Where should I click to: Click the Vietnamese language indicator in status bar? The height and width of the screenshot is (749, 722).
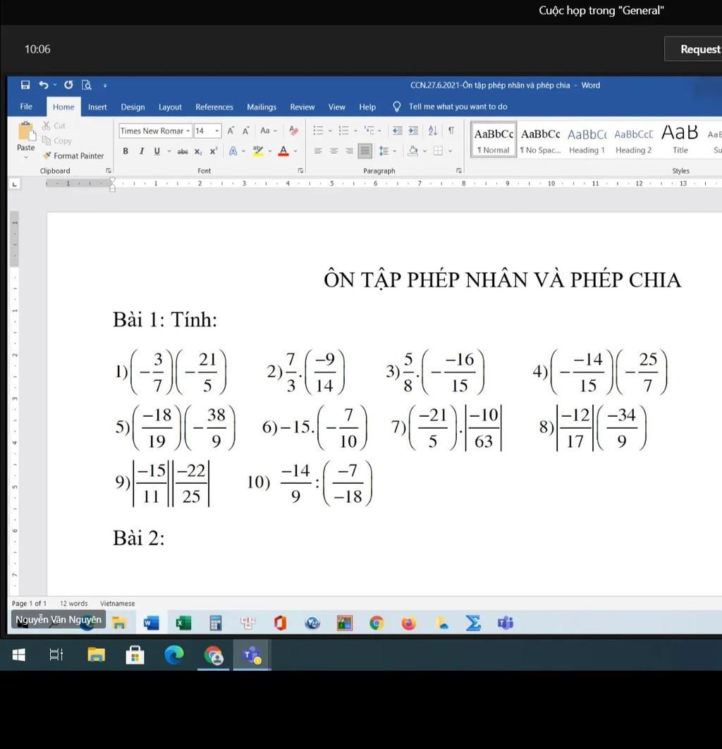coord(118,603)
